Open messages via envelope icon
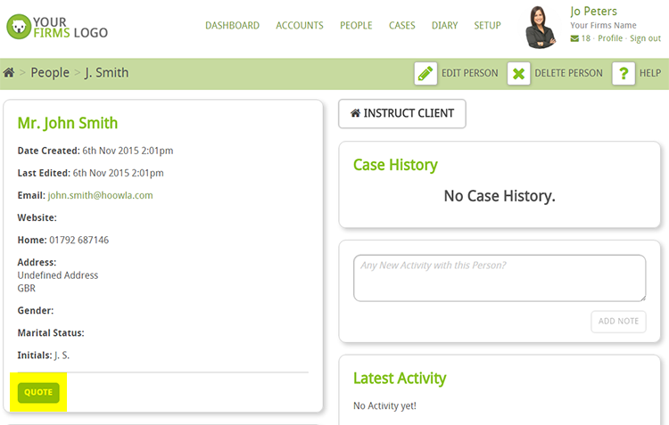This screenshot has width=669, height=425. (x=574, y=38)
